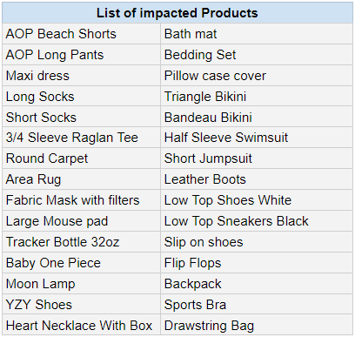Select the Heart Necklace With Box cell
Viewport: 355px width, 337px height.
(x=82, y=326)
